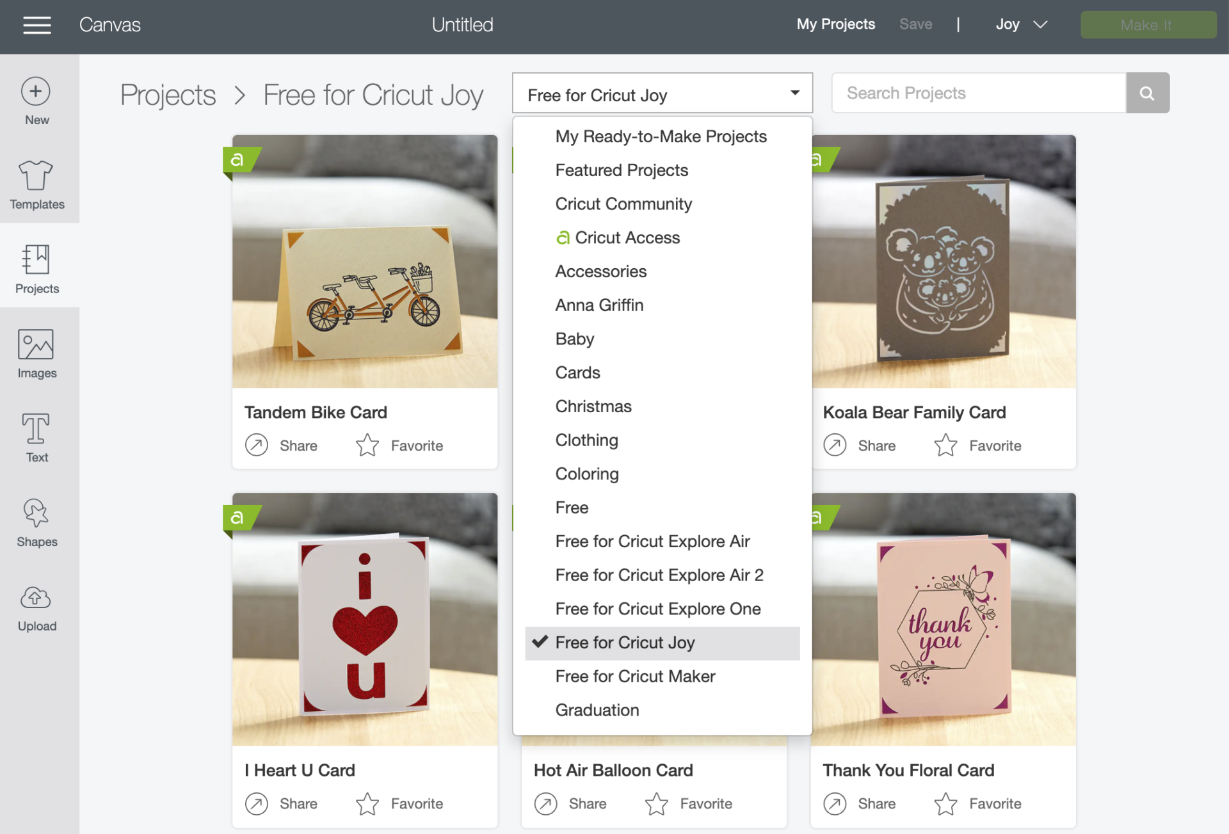This screenshot has width=1229, height=834.
Task: Select the Graduation category
Action: [x=597, y=709]
